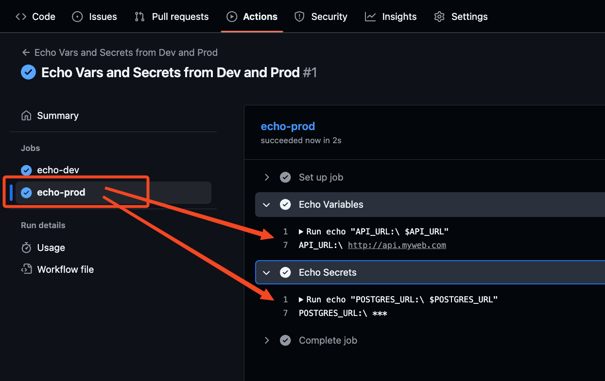Expand the Run echo POSTGRES_URL command triangle
The height and width of the screenshot is (381, 605).
click(301, 299)
